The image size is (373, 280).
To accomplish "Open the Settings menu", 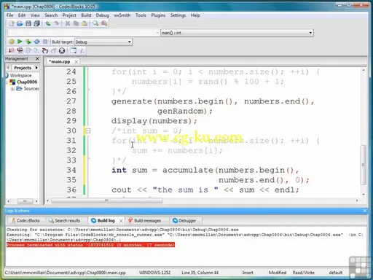I will pyautogui.click(x=178, y=15).
